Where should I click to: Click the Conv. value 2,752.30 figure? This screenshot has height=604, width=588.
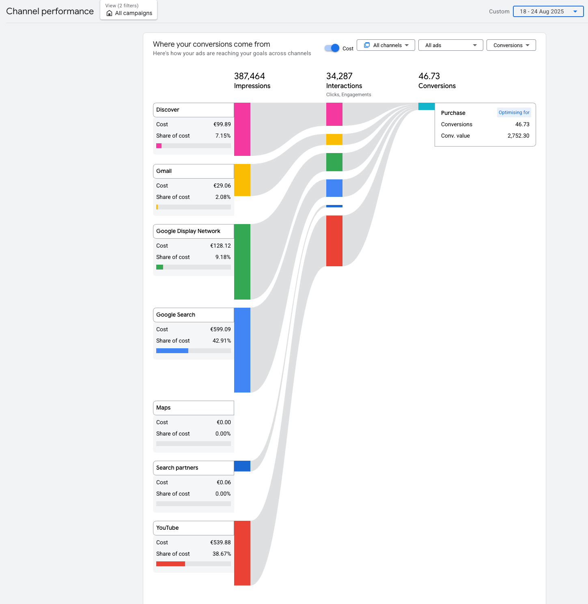tap(518, 136)
